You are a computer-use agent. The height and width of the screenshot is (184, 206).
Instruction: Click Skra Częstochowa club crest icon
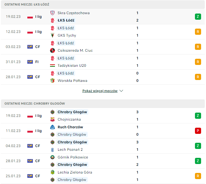(52, 13)
